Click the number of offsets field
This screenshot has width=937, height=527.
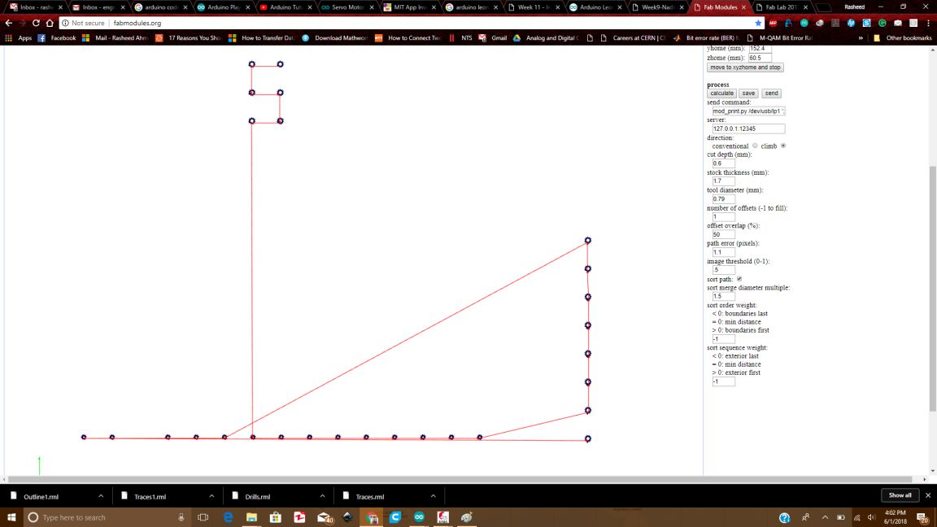[x=723, y=216]
